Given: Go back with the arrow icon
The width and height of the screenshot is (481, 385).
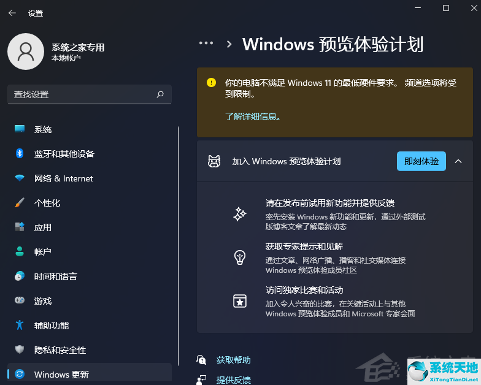Looking at the screenshot, I should (x=12, y=13).
